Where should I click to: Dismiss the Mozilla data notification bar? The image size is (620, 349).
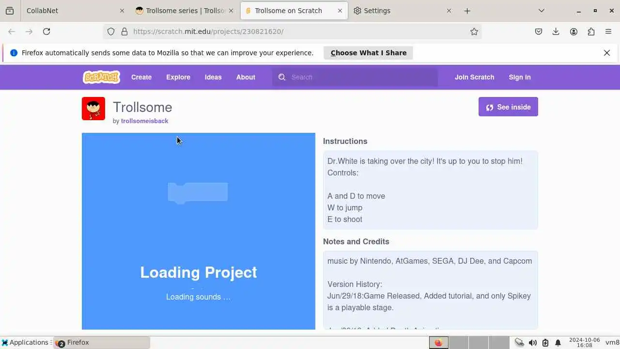tap(607, 53)
